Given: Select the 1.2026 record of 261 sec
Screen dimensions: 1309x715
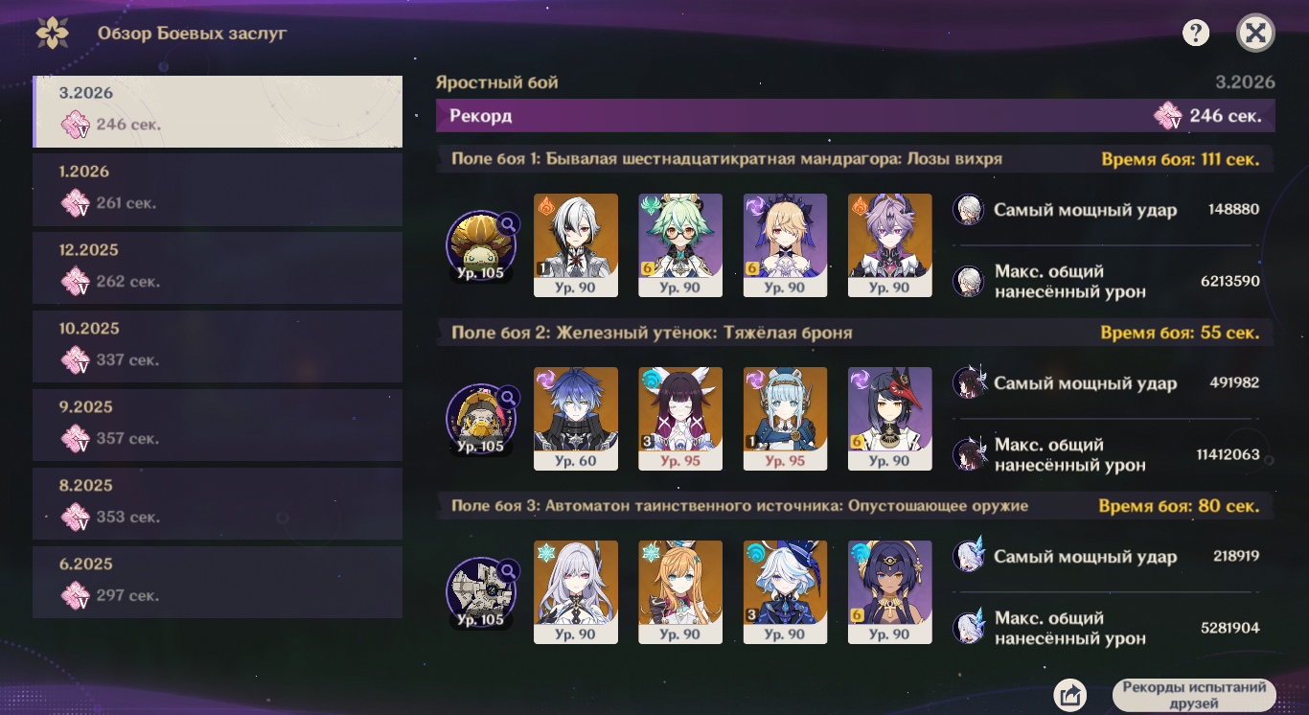Looking at the screenshot, I should [218, 189].
